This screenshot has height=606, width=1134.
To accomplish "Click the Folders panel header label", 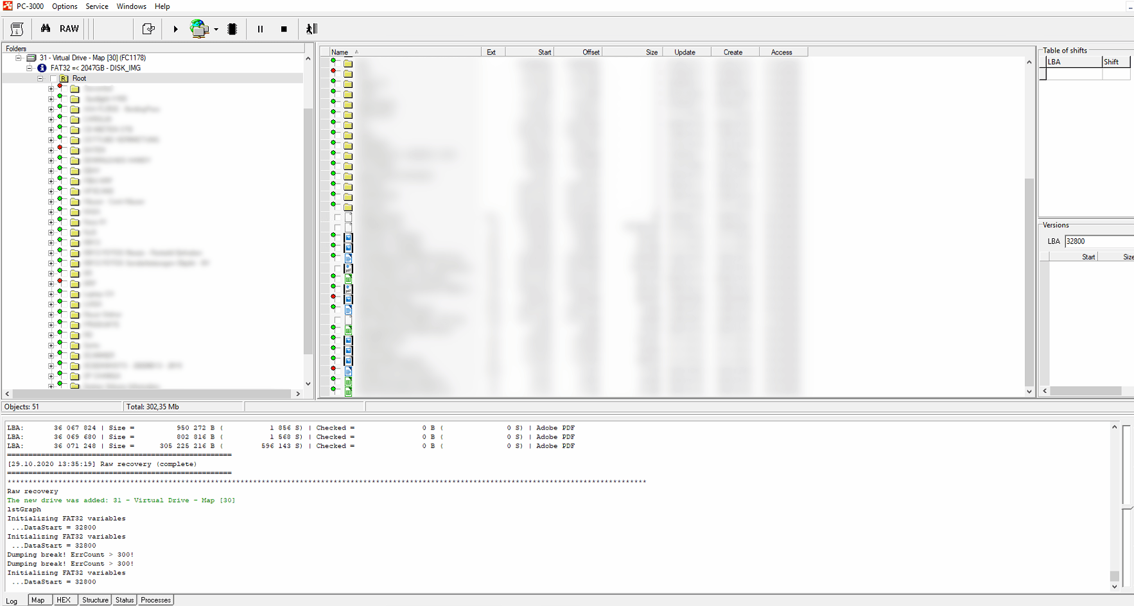I will coord(16,49).
